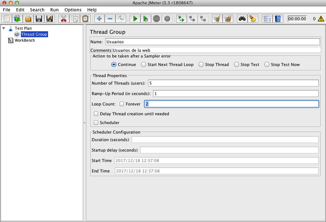This screenshot has height=222, width=326.
Task: Check Delay Thread creation until needed
Action: [96, 114]
